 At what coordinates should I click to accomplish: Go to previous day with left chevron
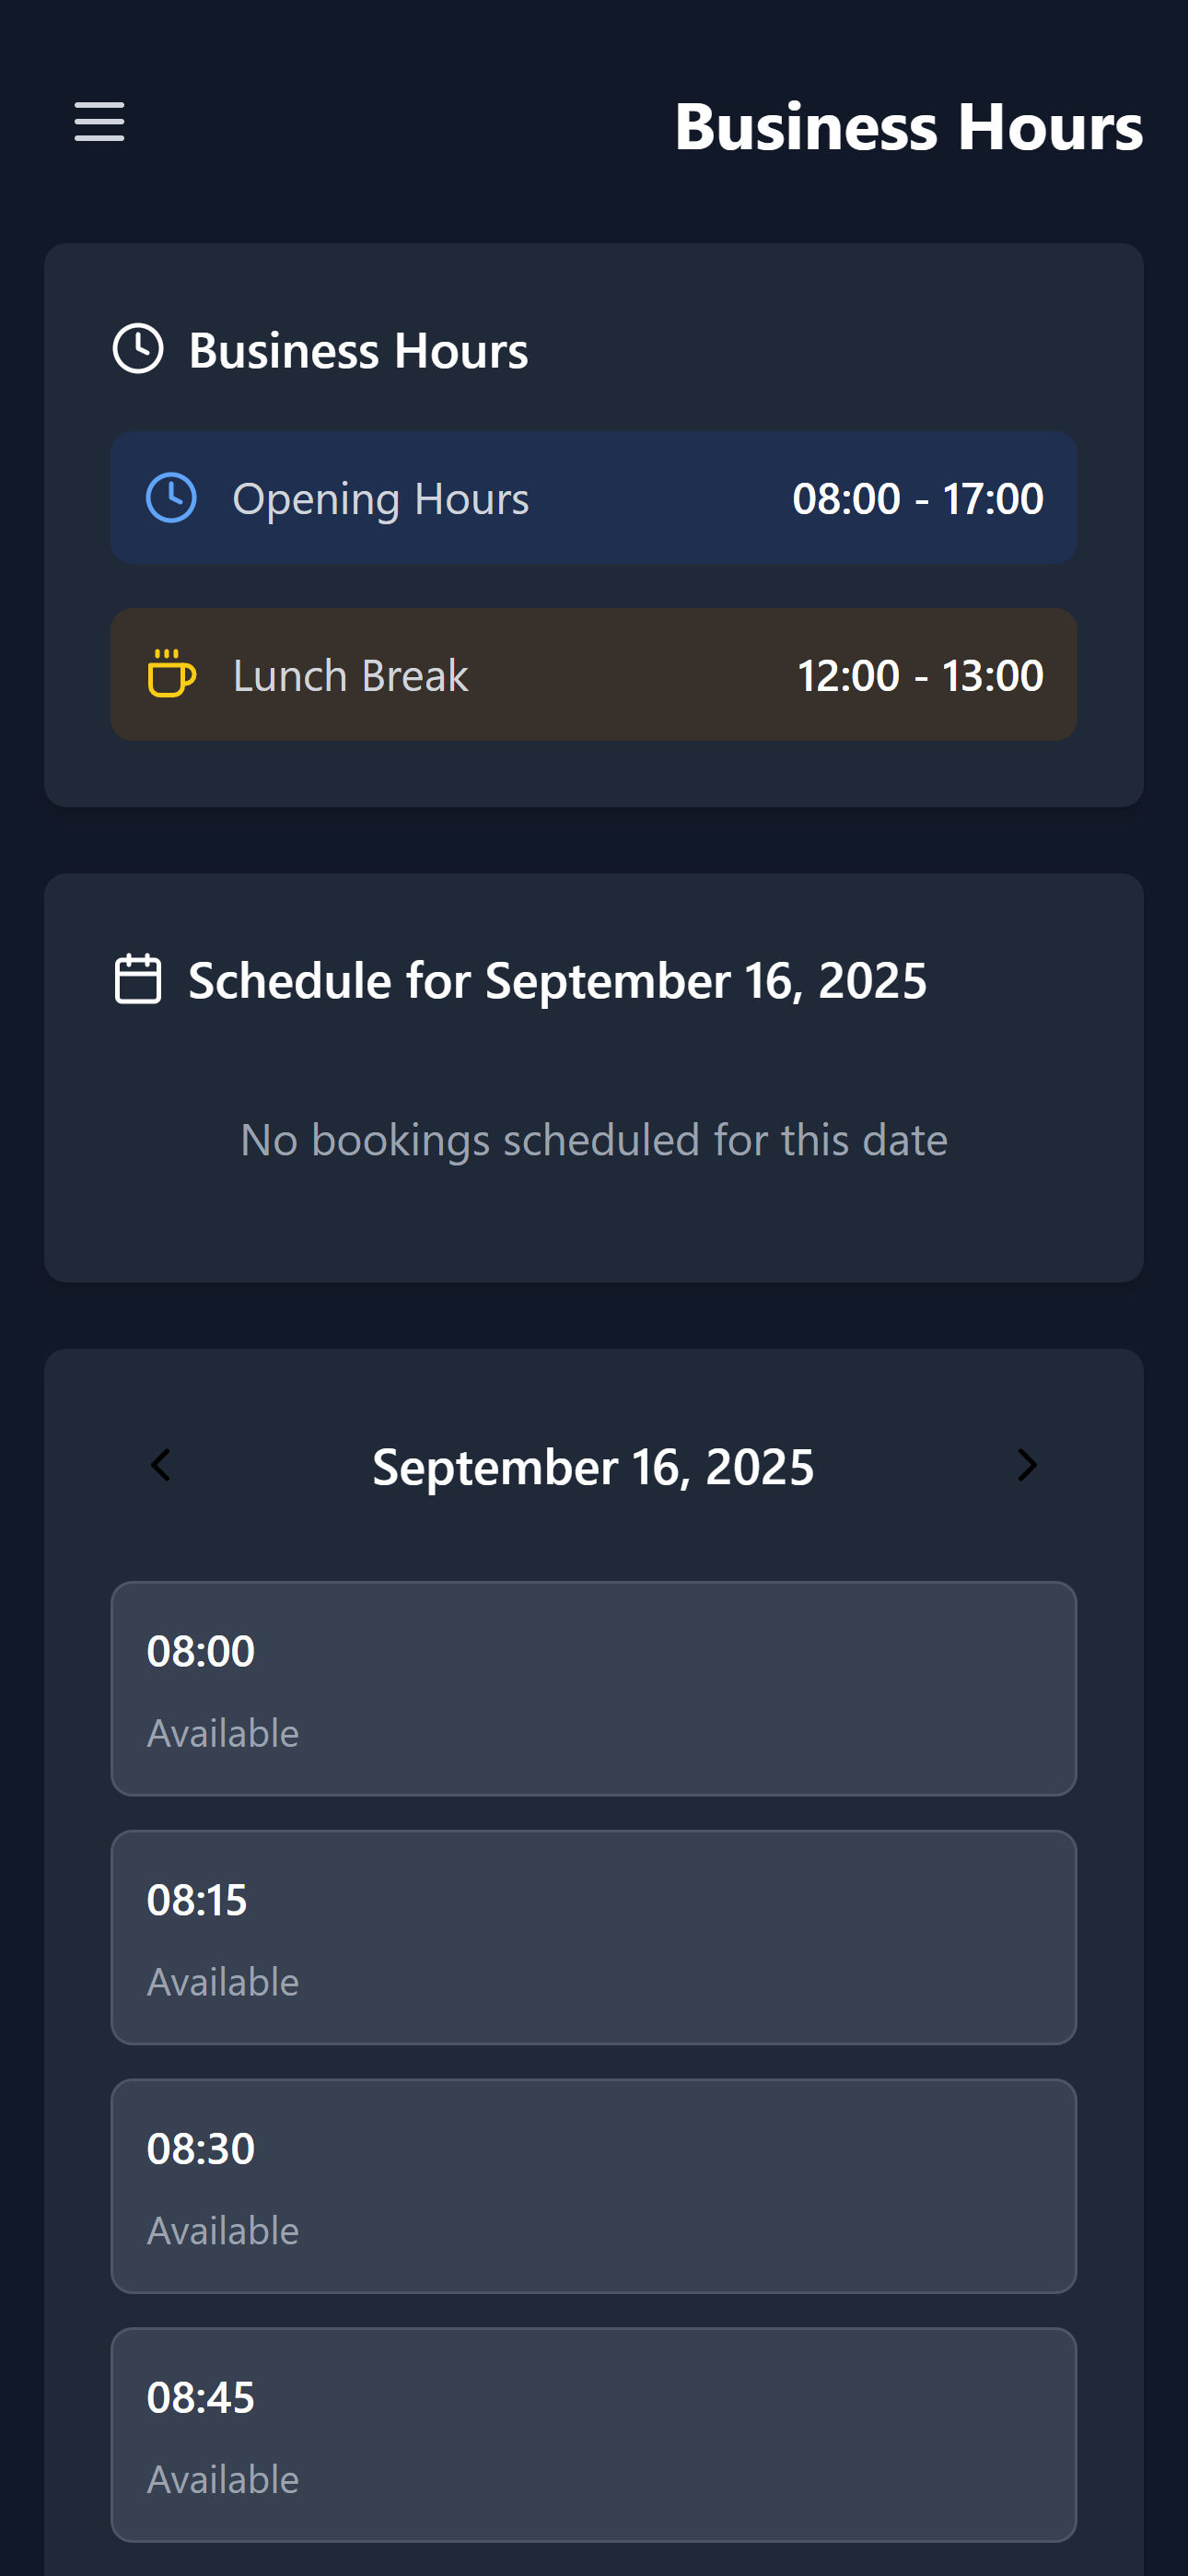click(x=161, y=1466)
